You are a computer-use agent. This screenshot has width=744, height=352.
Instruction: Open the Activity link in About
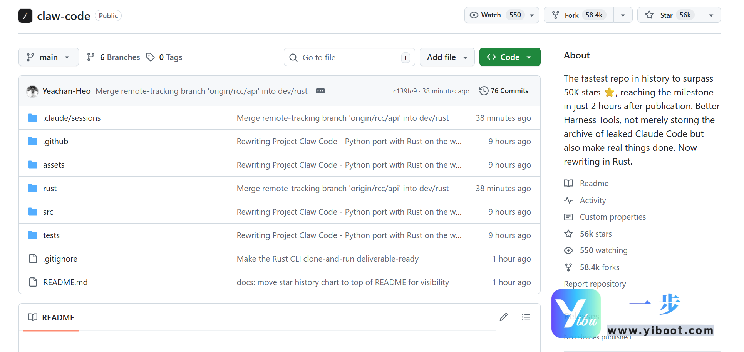coord(592,200)
